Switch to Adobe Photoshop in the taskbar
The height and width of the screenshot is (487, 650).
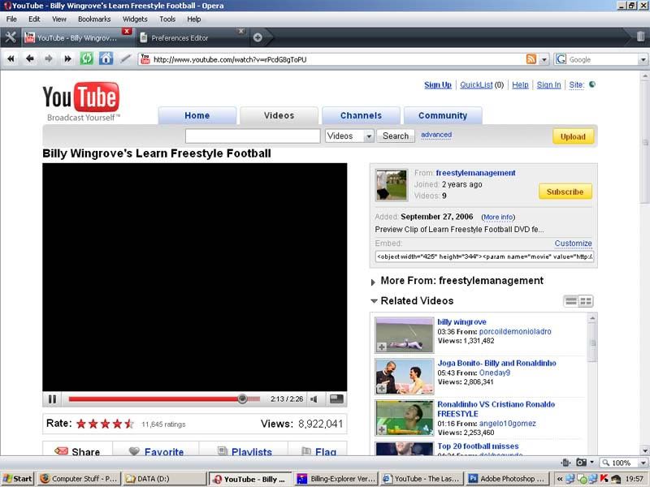507,479
